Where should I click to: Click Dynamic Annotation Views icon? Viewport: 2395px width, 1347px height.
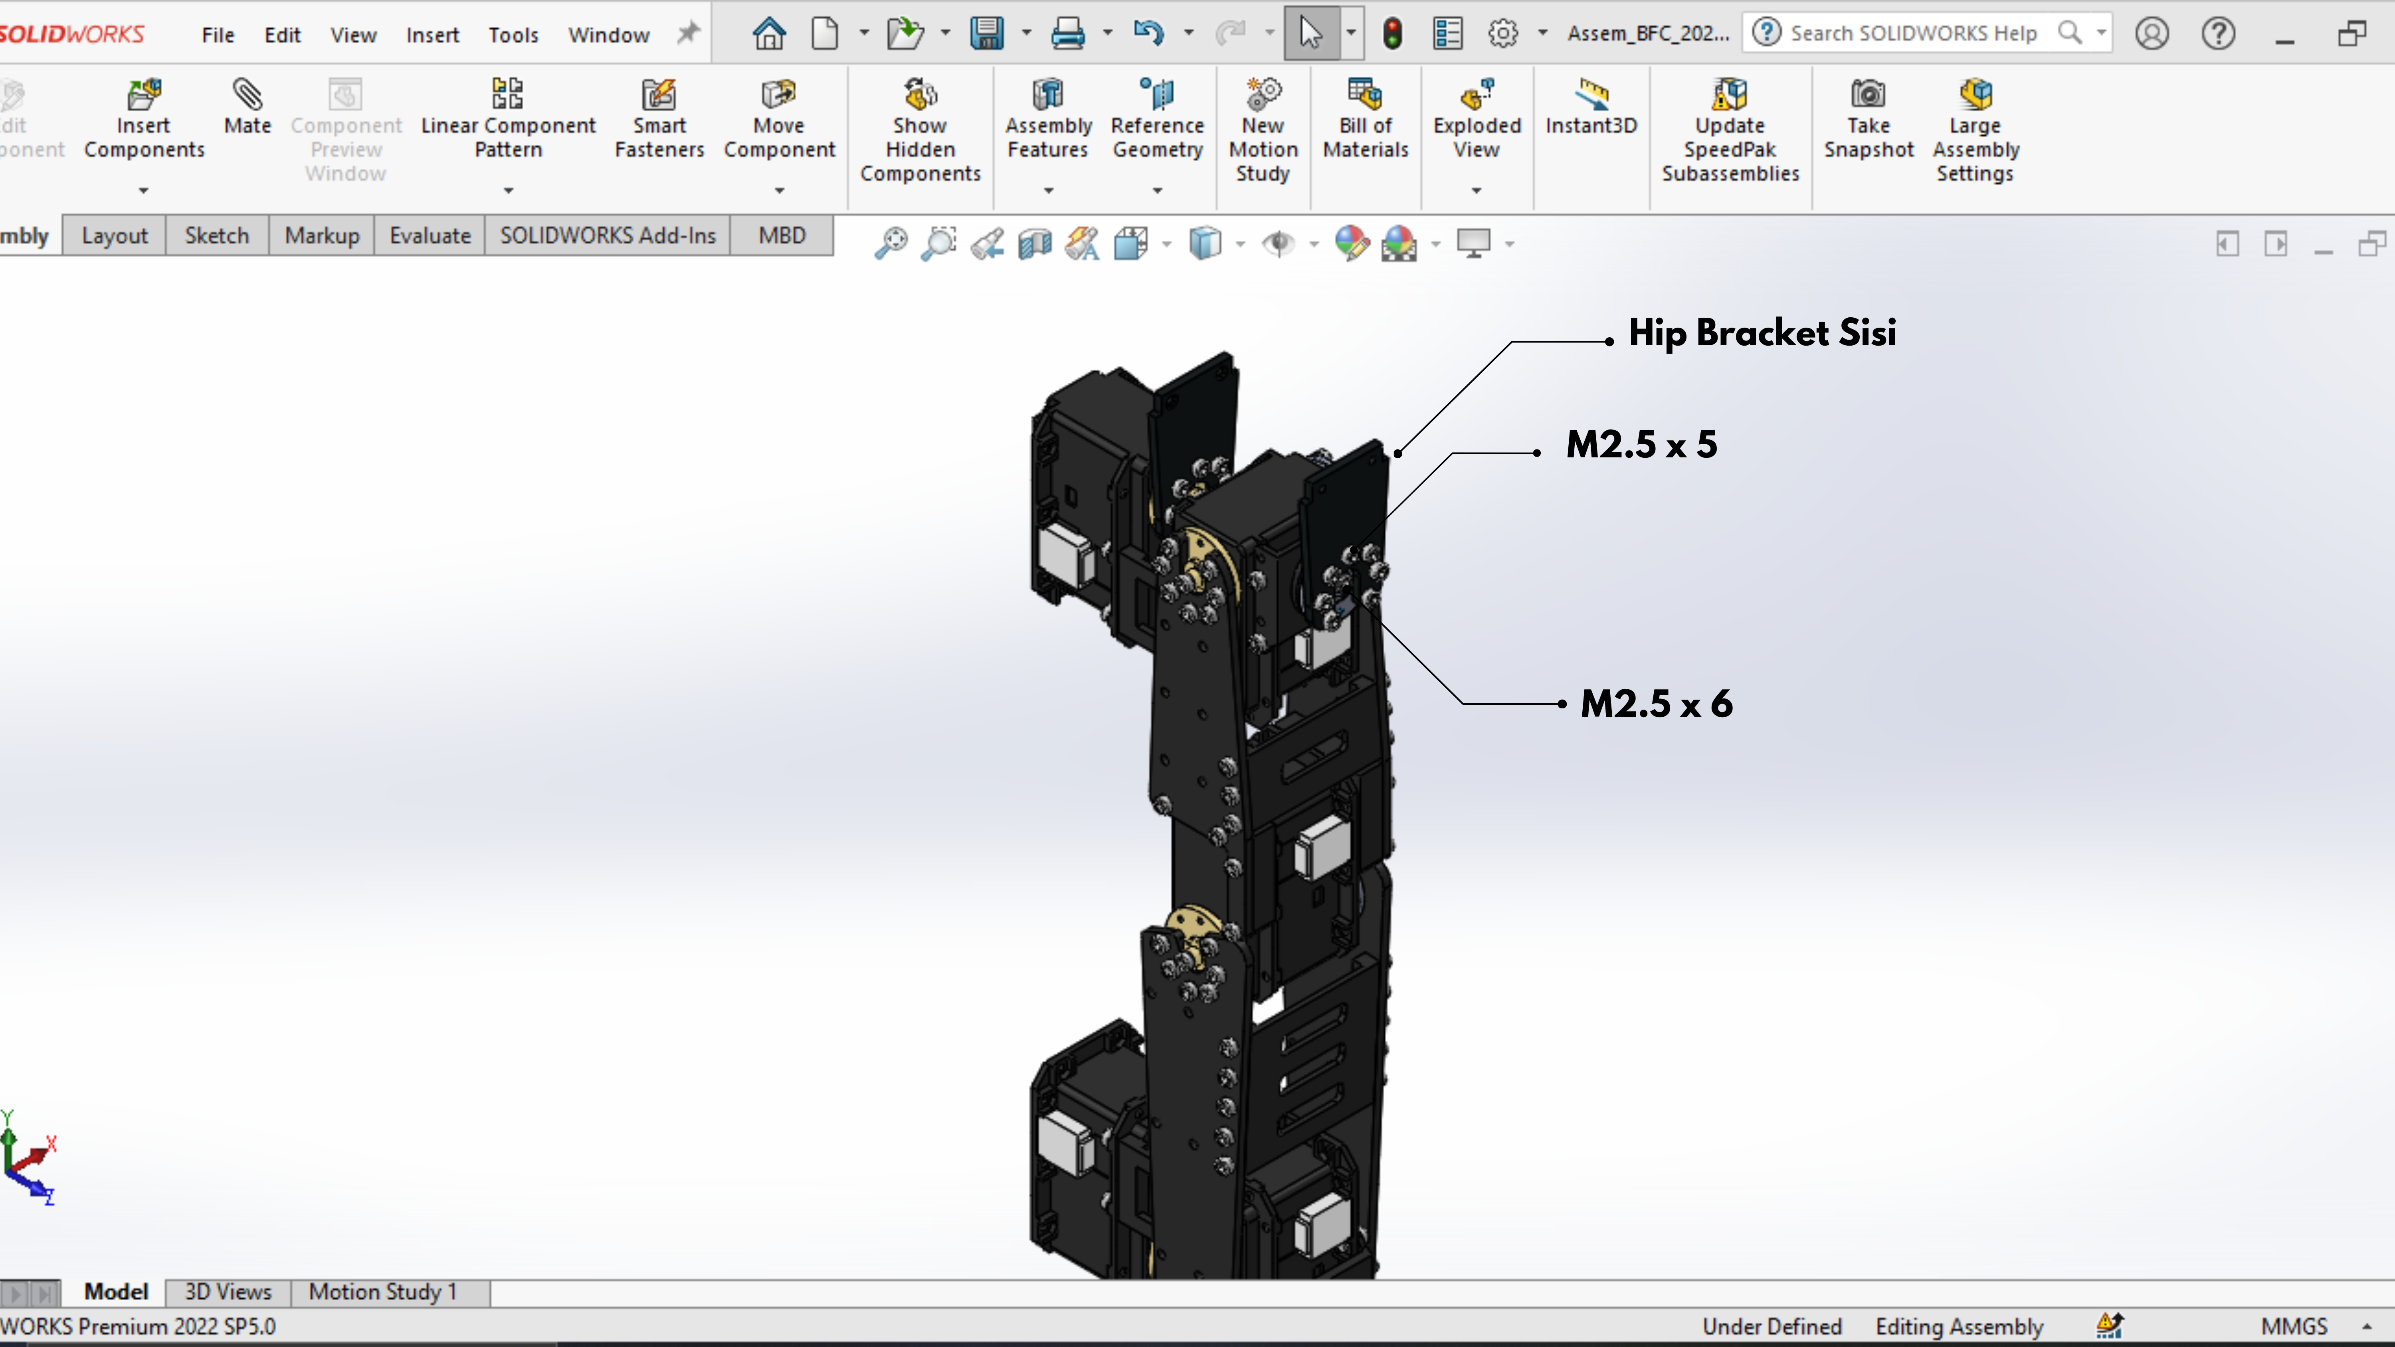pos(1082,243)
